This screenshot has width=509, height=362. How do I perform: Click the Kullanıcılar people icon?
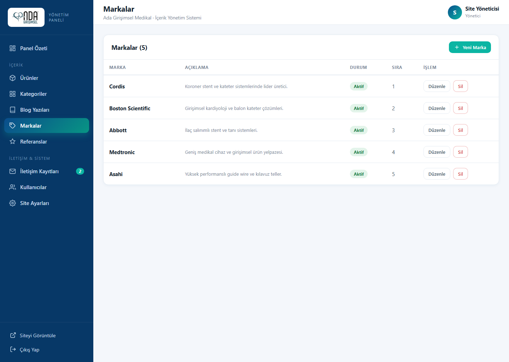point(13,187)
